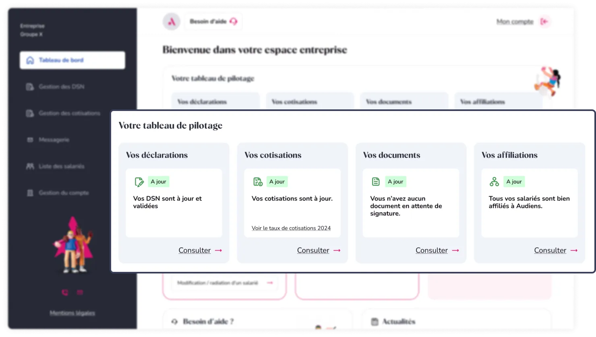This screenshot has width=596, height=337.
Task: Click Consulter under Vos cotisations
Action: [x=318, y=250]
